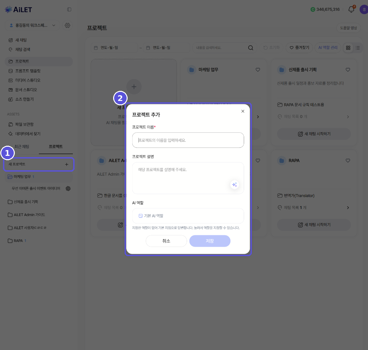Click the AiLET logo
Screen dimensions: 368x350
point(18,9)
